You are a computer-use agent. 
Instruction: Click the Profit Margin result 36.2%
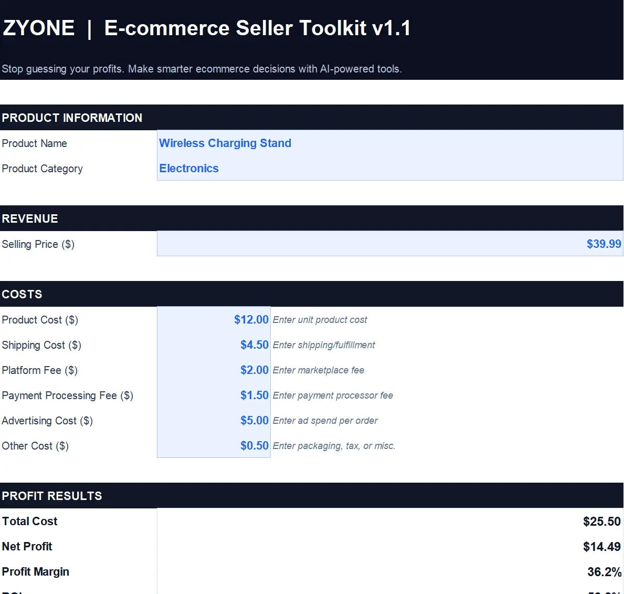coord(604,572)
